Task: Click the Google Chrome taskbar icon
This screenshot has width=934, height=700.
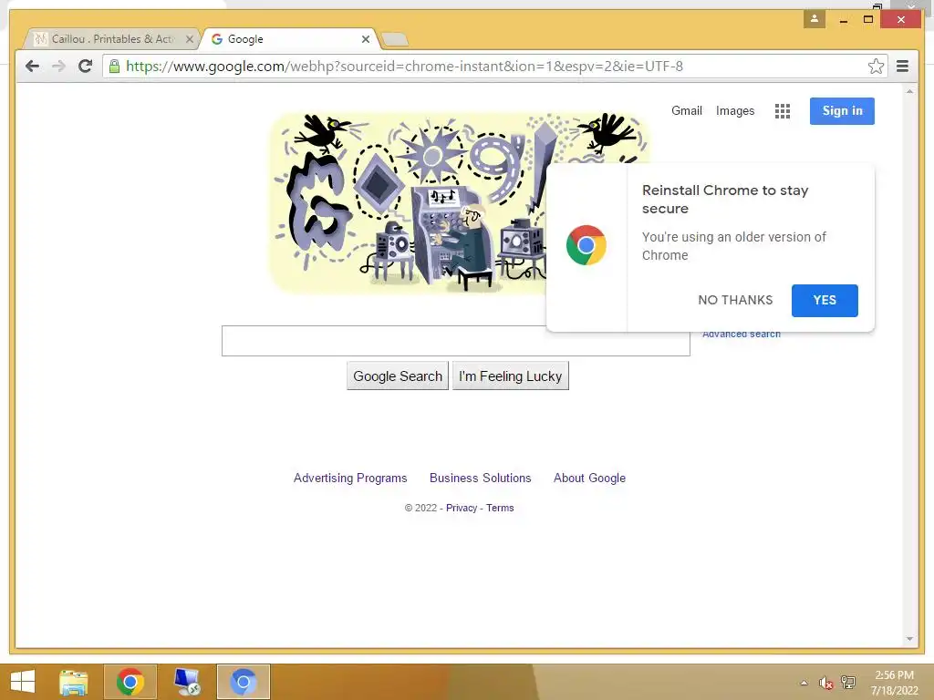Action: click(130, 682)
